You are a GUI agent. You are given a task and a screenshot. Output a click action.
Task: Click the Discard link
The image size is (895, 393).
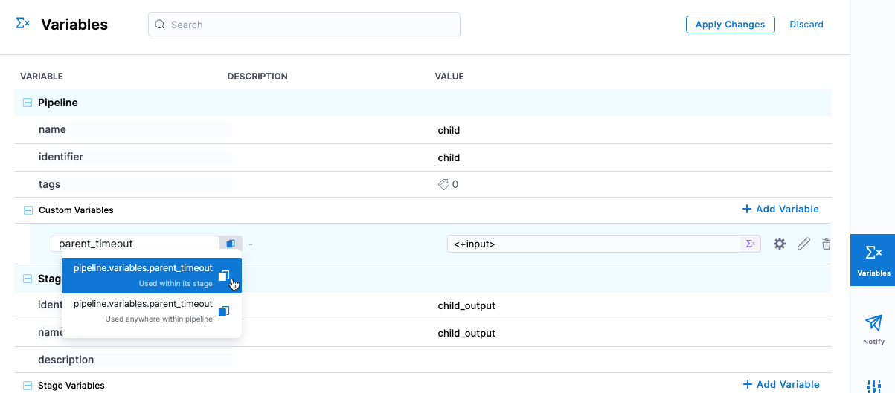click(x=806, y=25)
